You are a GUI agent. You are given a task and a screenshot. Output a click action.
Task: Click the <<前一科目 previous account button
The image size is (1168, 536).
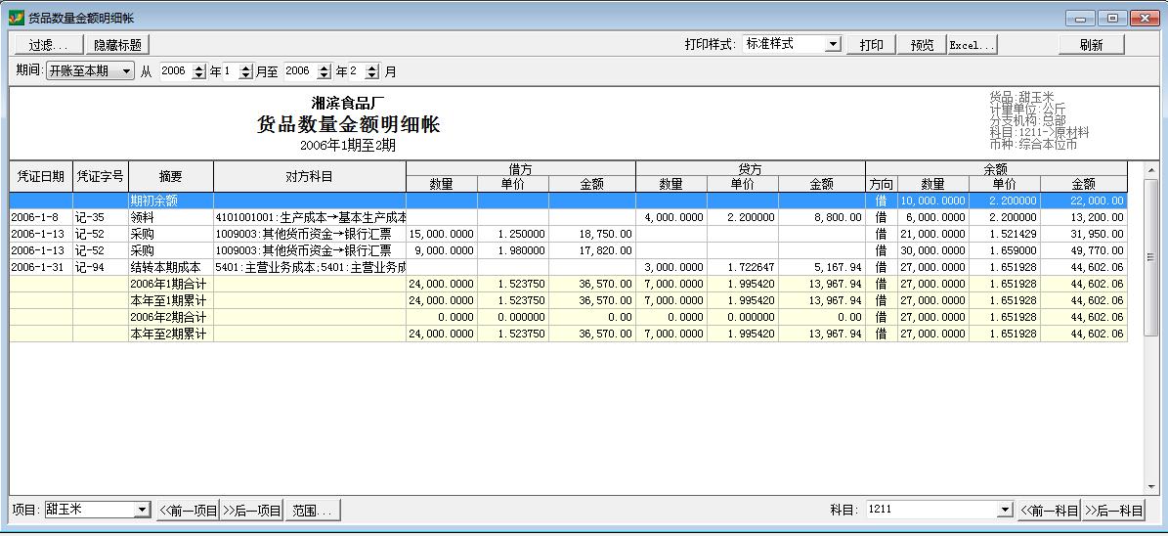point(1050,510)
